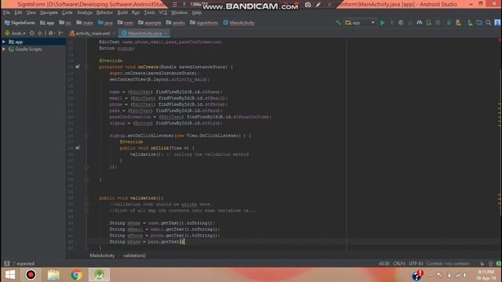The image size is (502, 282).
Task: Click the Make Project hammer icon
Action: [338, 23]
